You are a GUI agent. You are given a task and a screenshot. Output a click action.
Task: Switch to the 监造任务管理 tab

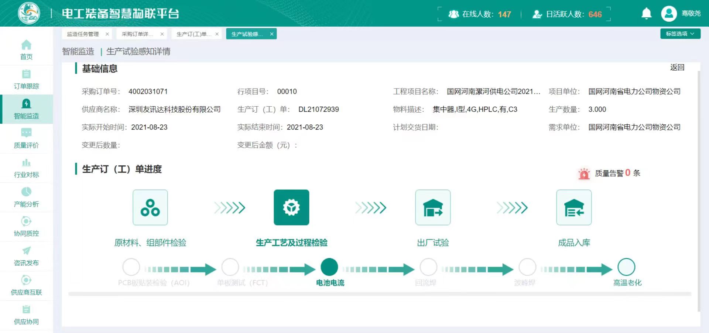tap(83, 34)
